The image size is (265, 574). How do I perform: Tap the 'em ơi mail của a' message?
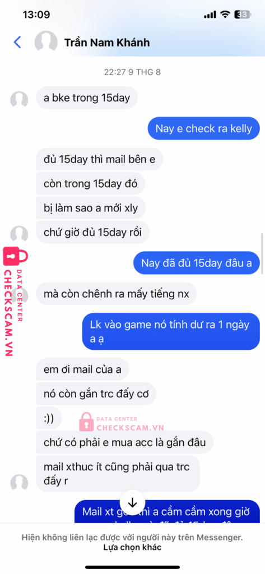point(82,369)
